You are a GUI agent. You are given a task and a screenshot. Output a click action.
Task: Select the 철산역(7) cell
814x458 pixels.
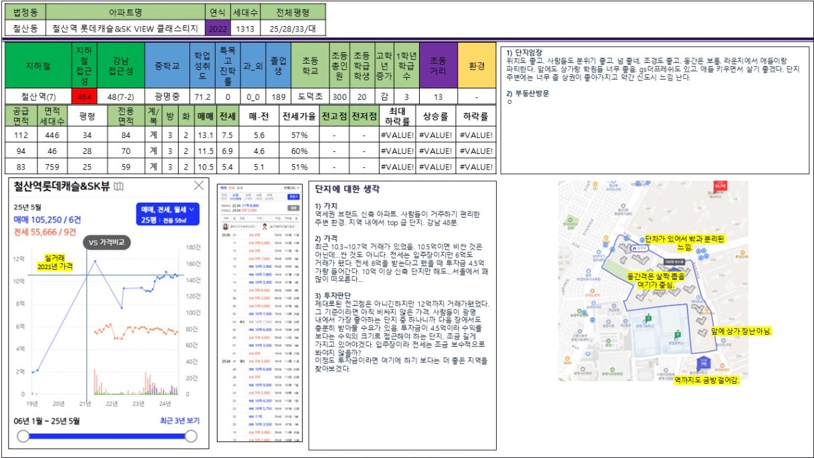click(38, 97)
